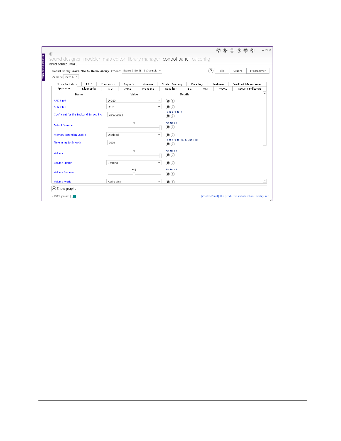
Task: Click the parameter list scrollbar up arrow
Action: [x=265, y=93]
